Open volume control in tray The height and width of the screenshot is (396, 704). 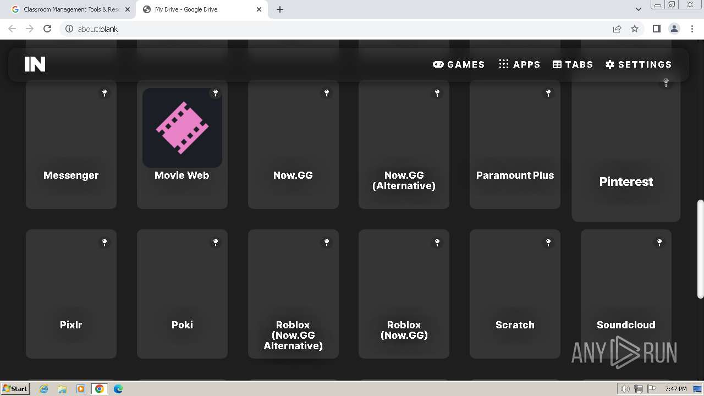pos(625,389)
